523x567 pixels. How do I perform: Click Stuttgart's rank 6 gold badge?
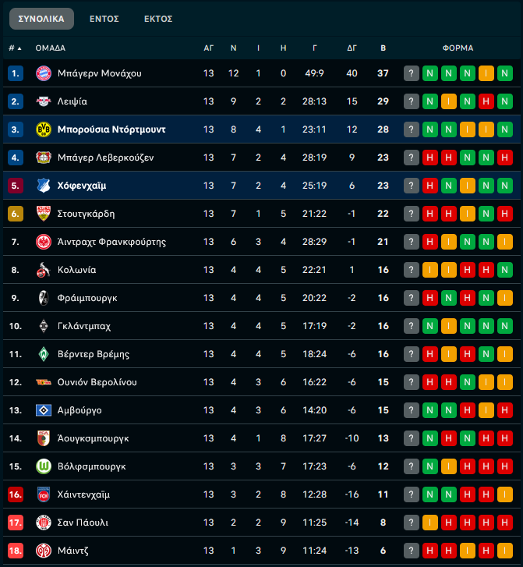point(16,214)
